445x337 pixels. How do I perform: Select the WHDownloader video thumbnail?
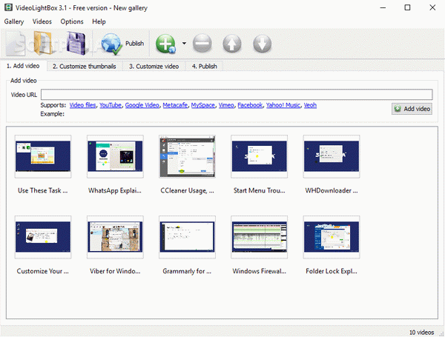coord(332,156)
